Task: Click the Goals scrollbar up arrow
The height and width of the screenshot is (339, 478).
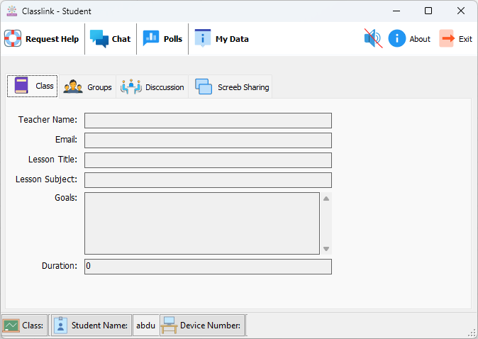Action: click(x=326, y=199)
